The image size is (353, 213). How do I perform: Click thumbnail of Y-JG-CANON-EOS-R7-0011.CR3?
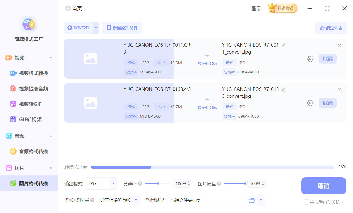pyautogui.click(x=91, y=59)
